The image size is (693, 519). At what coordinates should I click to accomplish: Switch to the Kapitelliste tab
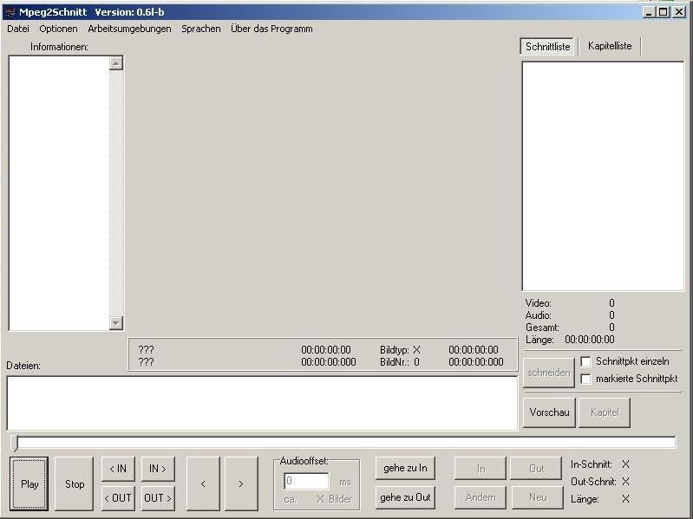610,46
